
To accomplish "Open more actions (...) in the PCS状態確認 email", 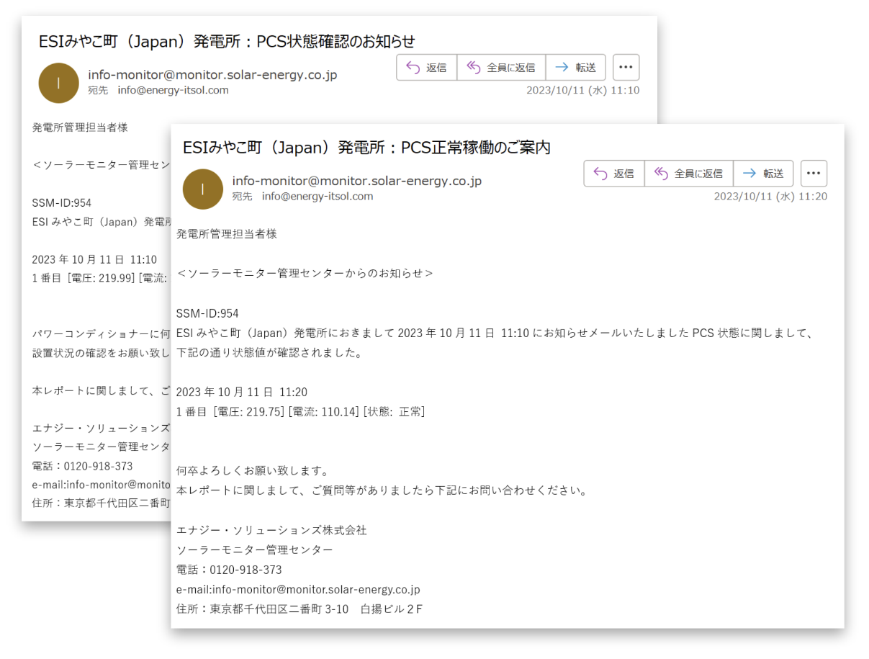I will (626, 68).
